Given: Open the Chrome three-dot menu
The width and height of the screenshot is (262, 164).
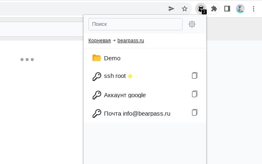Looking at the screenshot, I should click(253, 8).
